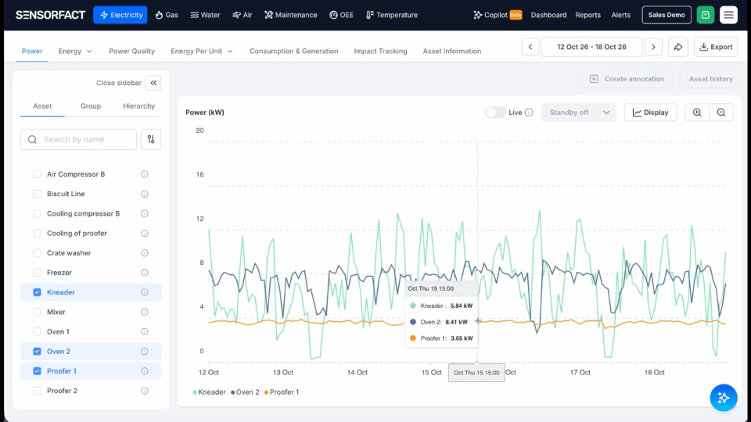Switch to the Power tab
This screenshot has height=422, width=751.
point(32,52)
